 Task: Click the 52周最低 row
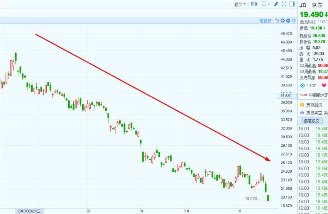[x=314, y=71]
